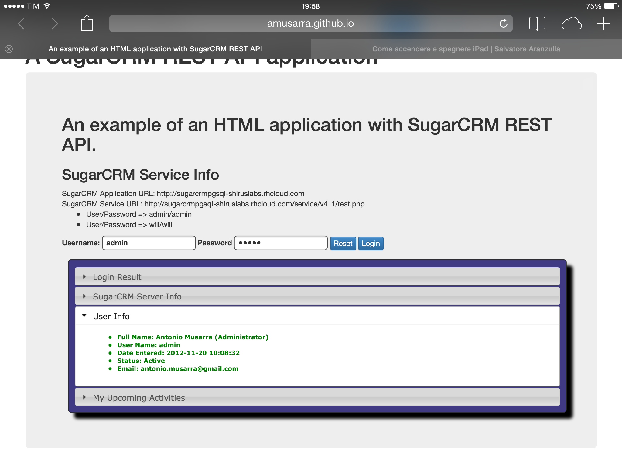Viewport: 622px width, 467px height.
Task: Select the Date Entered line
Action: pyautogui.click(x=178, y=353)
